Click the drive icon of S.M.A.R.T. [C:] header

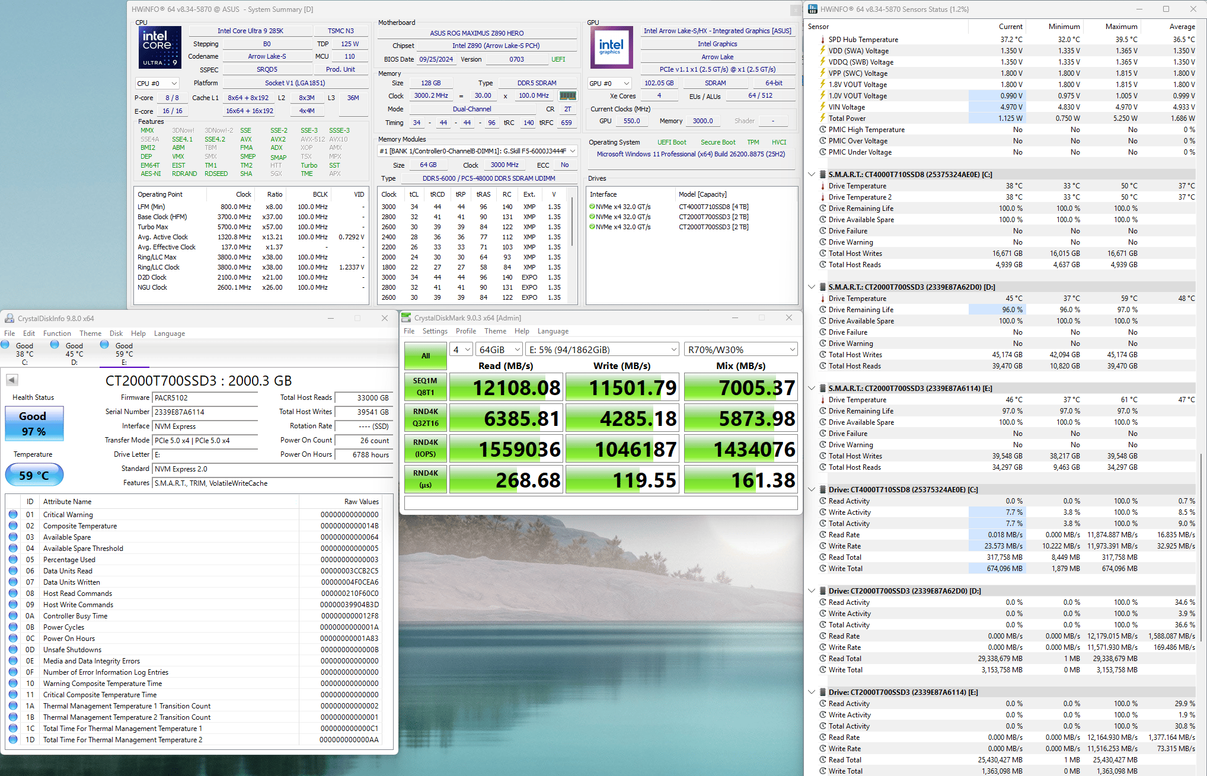click(823, 174)
